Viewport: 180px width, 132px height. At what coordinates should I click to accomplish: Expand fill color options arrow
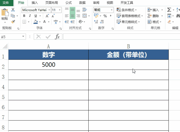40,22
